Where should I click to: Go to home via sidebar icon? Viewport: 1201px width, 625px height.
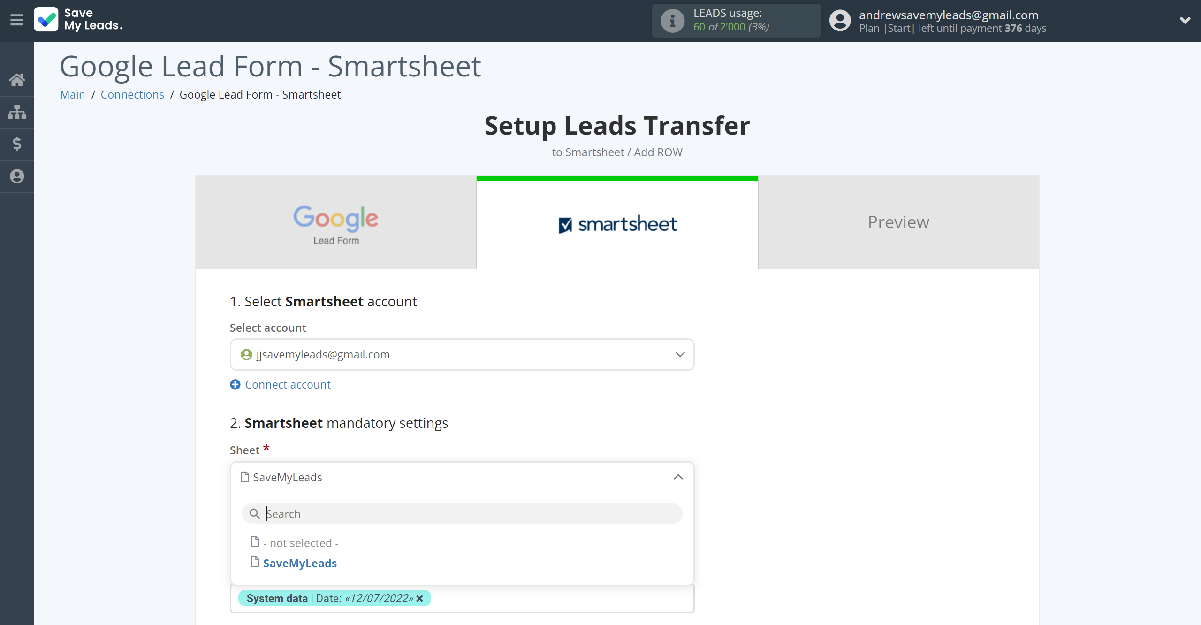coord(17,80)
